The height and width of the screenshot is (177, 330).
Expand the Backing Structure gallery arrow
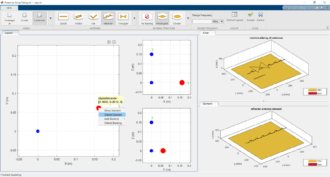tap(188, 18)
